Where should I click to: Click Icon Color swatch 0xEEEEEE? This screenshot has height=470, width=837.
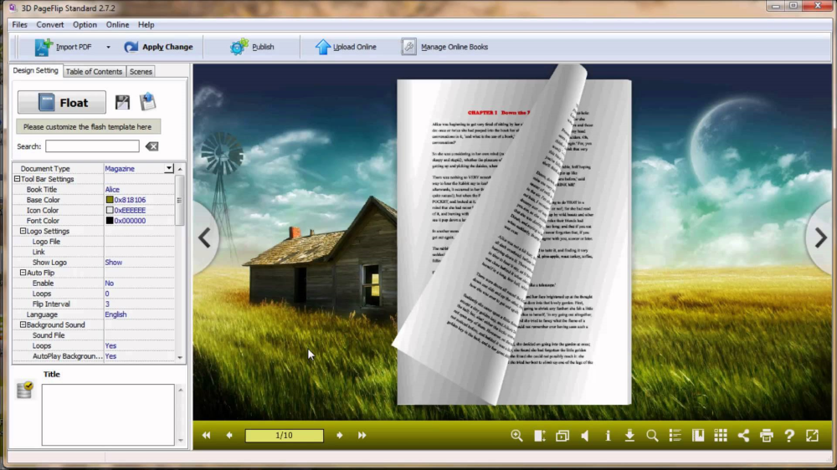point(110,210)
